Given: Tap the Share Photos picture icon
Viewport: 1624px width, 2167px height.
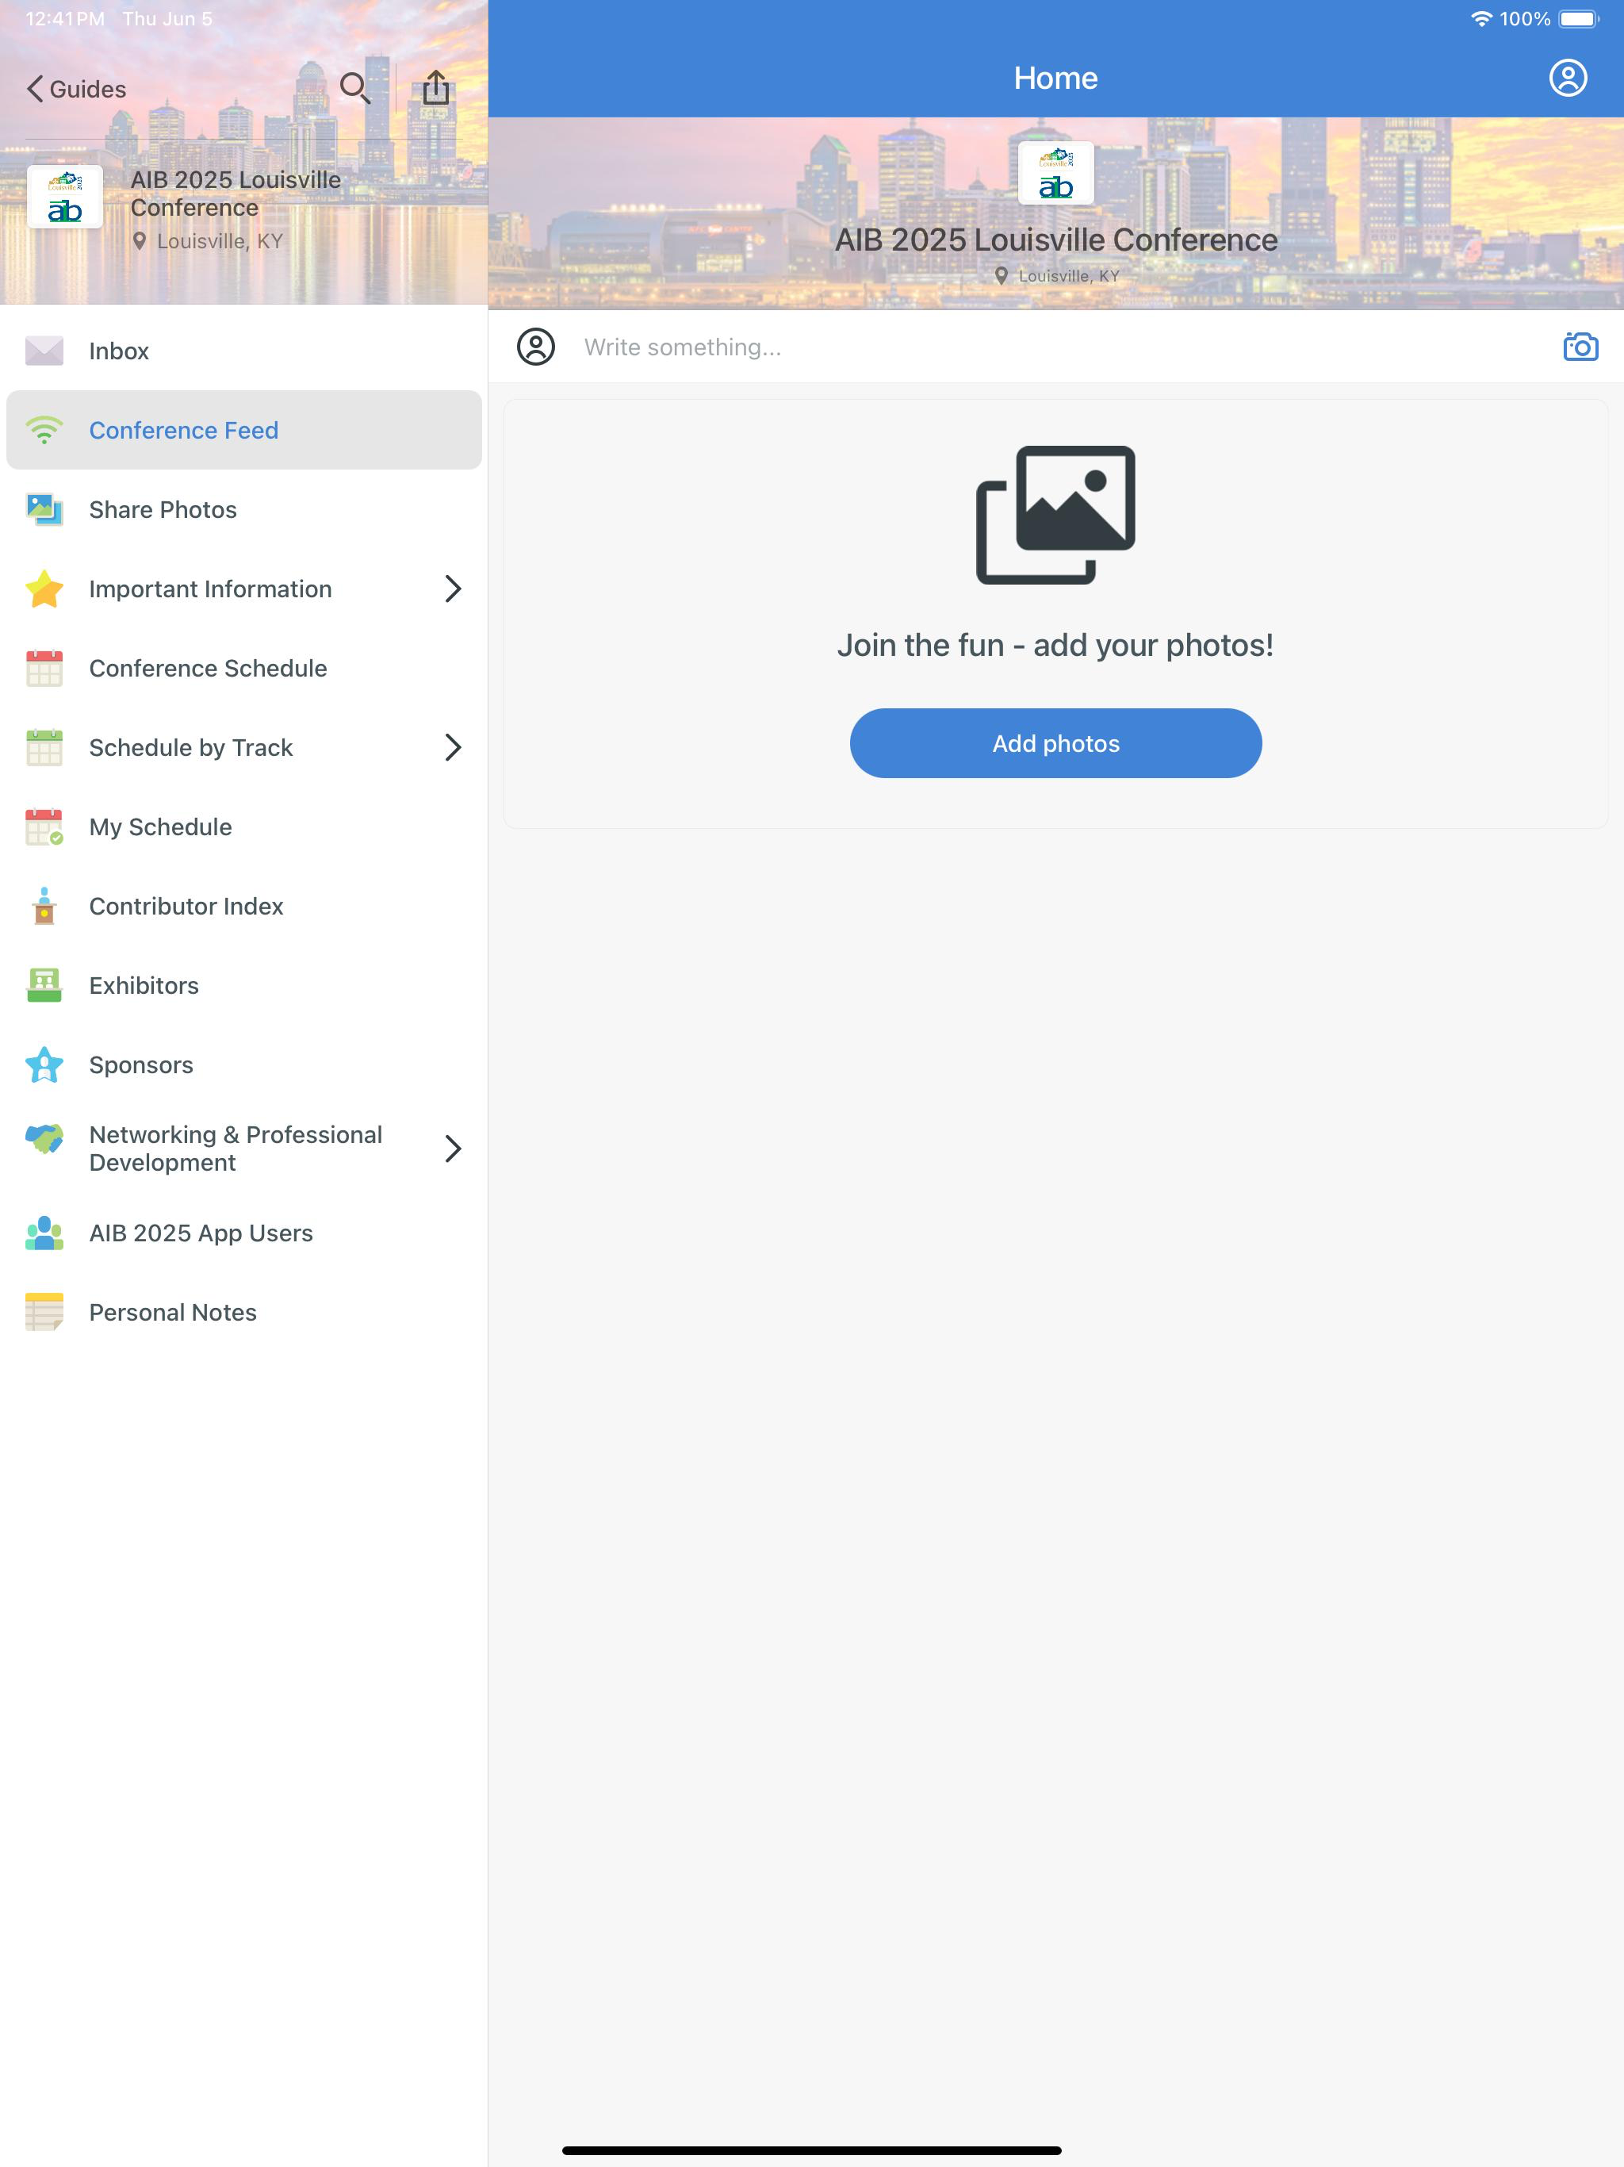Looking at the screenshot, I should (x=44, y=509).
